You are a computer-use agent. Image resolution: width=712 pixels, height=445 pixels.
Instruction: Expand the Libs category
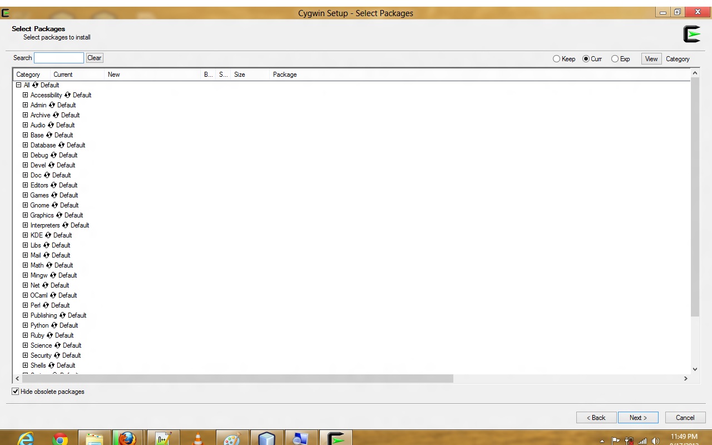click(x=25, y=245)
